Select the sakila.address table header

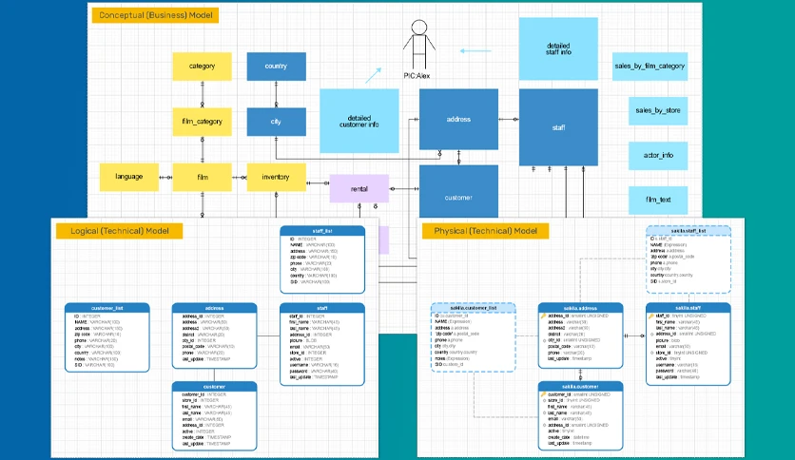click(x=580, y=308)
